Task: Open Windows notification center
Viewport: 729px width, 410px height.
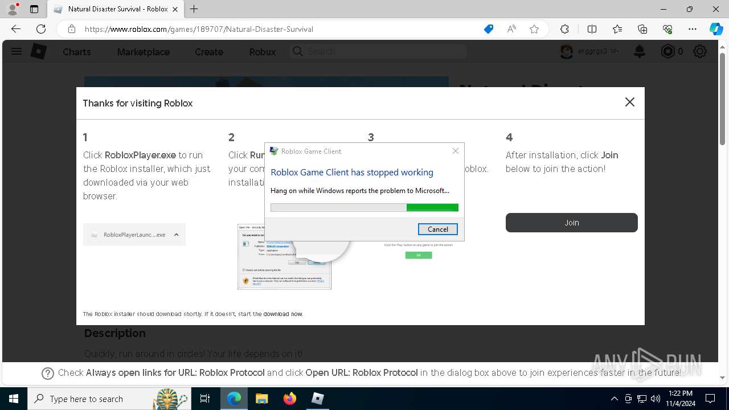Action: point(710,399)
